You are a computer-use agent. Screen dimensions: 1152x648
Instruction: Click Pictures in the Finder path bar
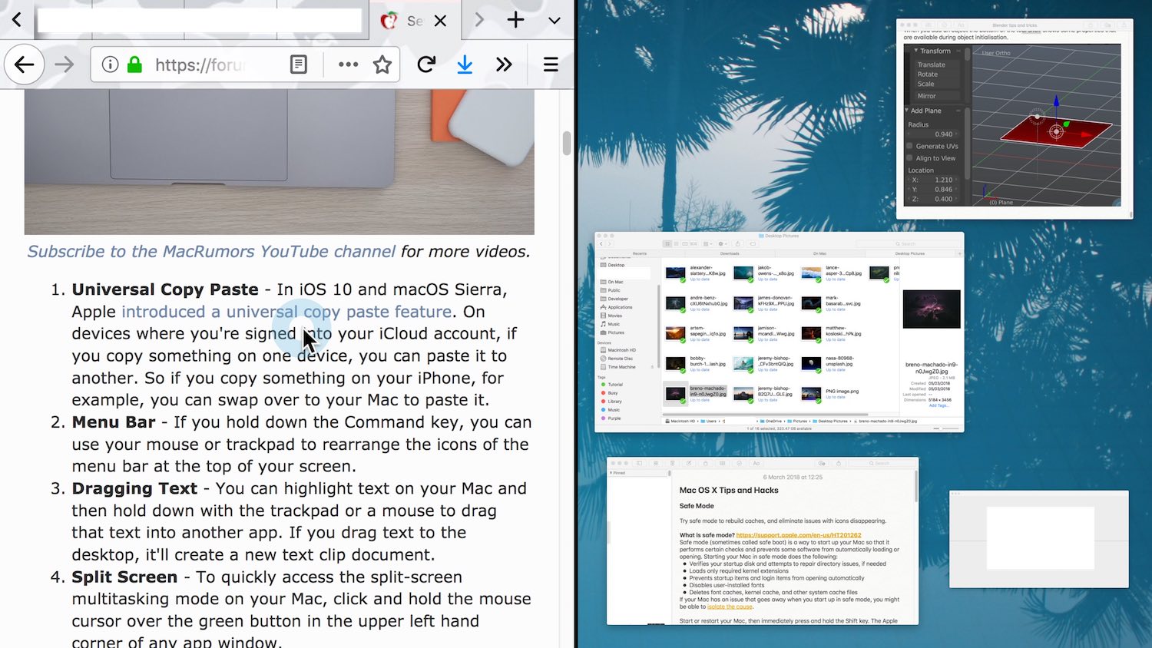coord(797,421)
